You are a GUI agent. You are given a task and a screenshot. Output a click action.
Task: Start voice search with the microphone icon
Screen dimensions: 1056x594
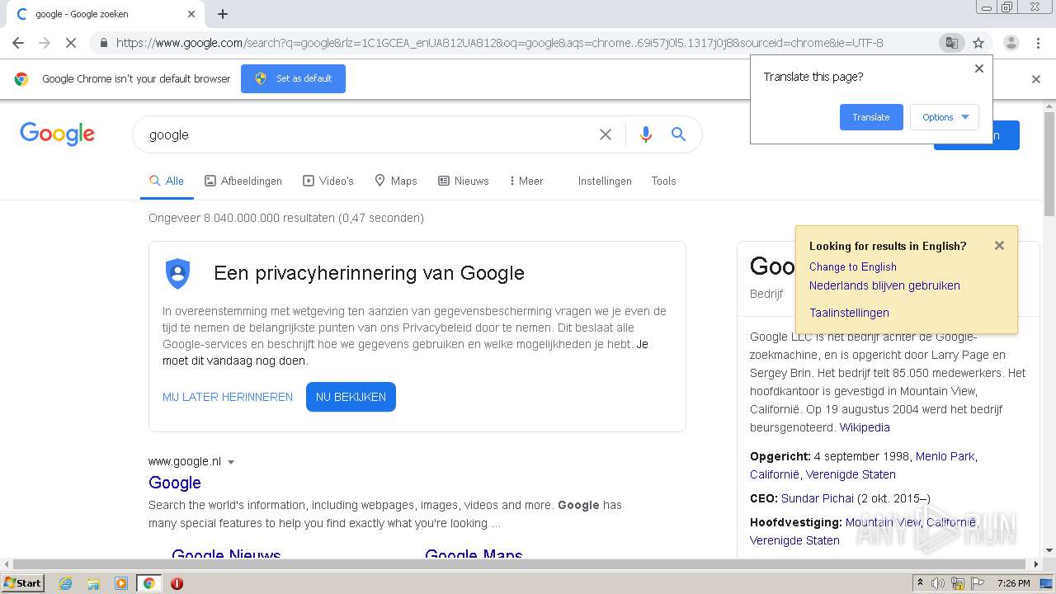tap(646, 134)
